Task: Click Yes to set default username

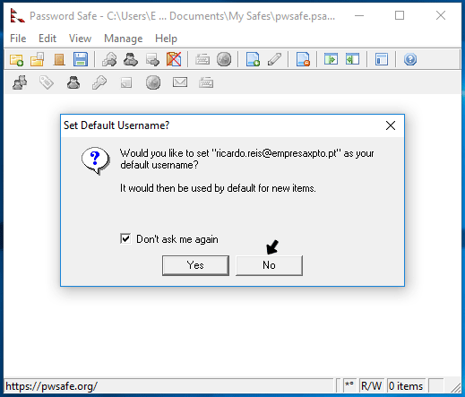Action: pos(195,265)
